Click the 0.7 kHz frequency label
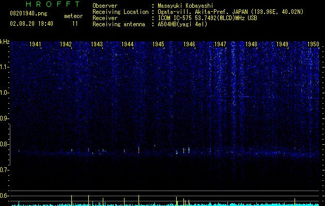The width and height of the screenshot is (325, 206). pos(4,170)
